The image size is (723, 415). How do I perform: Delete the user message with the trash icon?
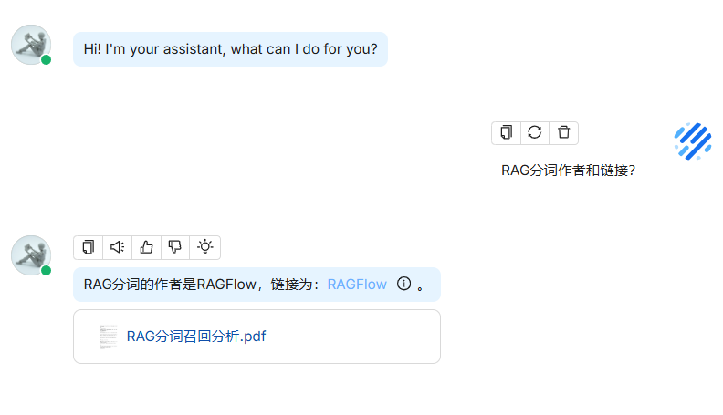563,132
